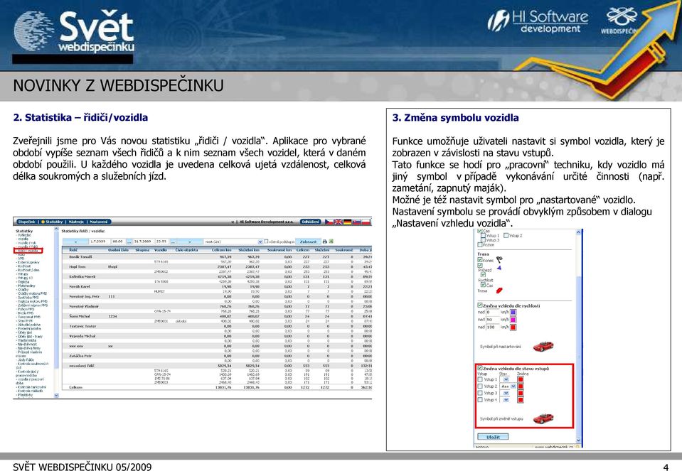682x471 pixels.
Task: Toggle Změna vzhledu dle stavu vstupů checkbox
Action: click(480, 368)
